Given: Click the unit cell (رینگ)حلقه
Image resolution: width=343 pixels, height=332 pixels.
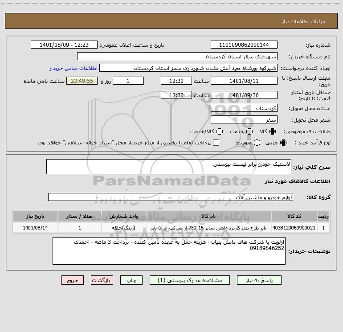Looking at the screenshot, I should 123,228.
